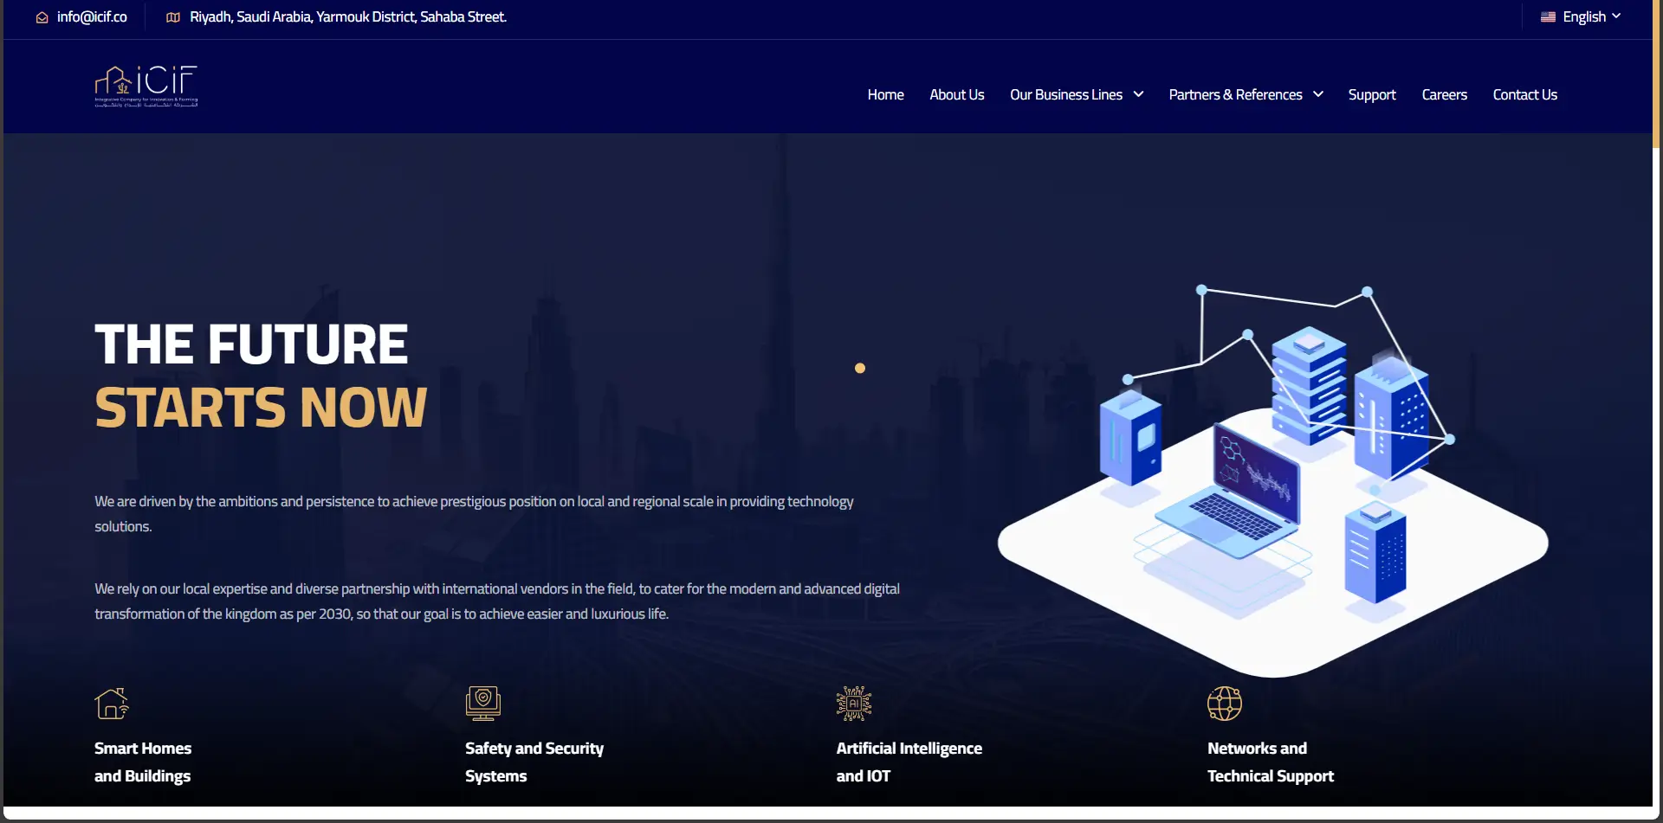Go to the Home page

[885, 95]
